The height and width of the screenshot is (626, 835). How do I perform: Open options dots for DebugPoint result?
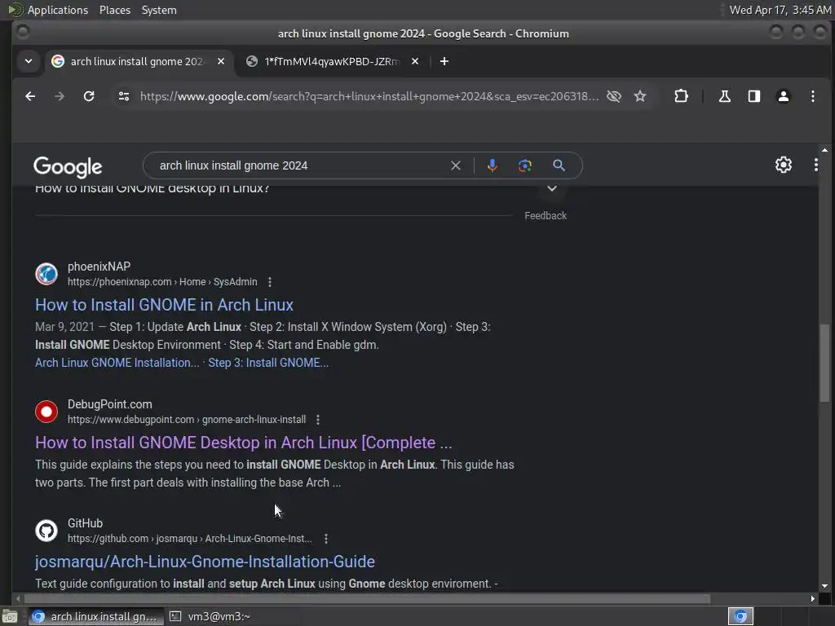click(318, 420)
